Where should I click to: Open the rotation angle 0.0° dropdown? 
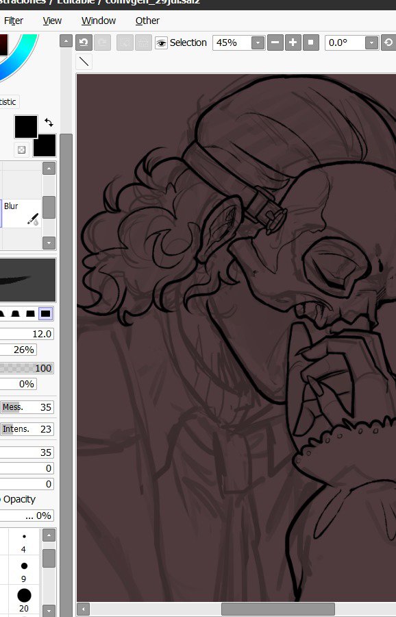[x=371, y=43]
